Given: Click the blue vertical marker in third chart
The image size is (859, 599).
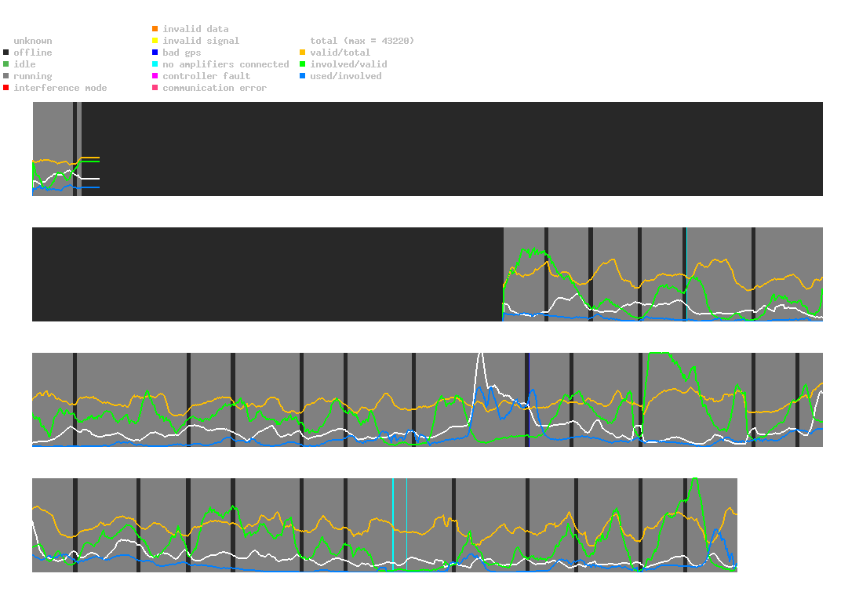Looking at the screenshot, I should click(530, 400).
